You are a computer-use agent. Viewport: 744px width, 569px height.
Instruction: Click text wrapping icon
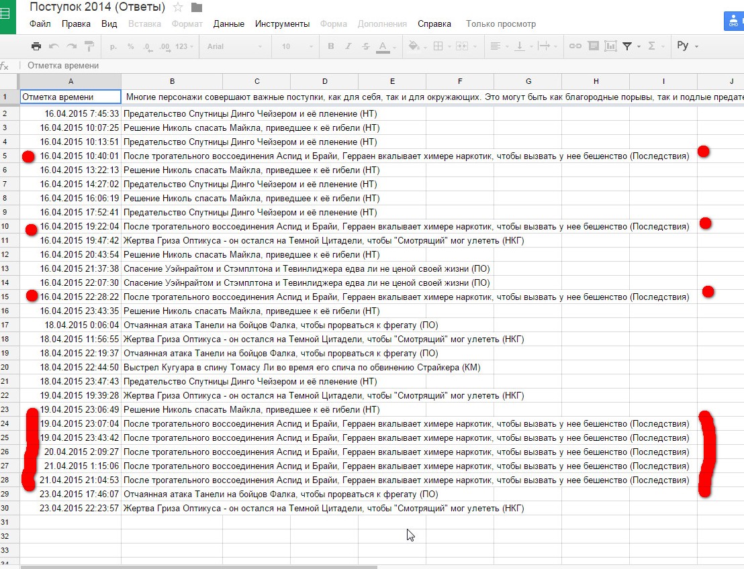pyautogui.click(x=545, y=46)
